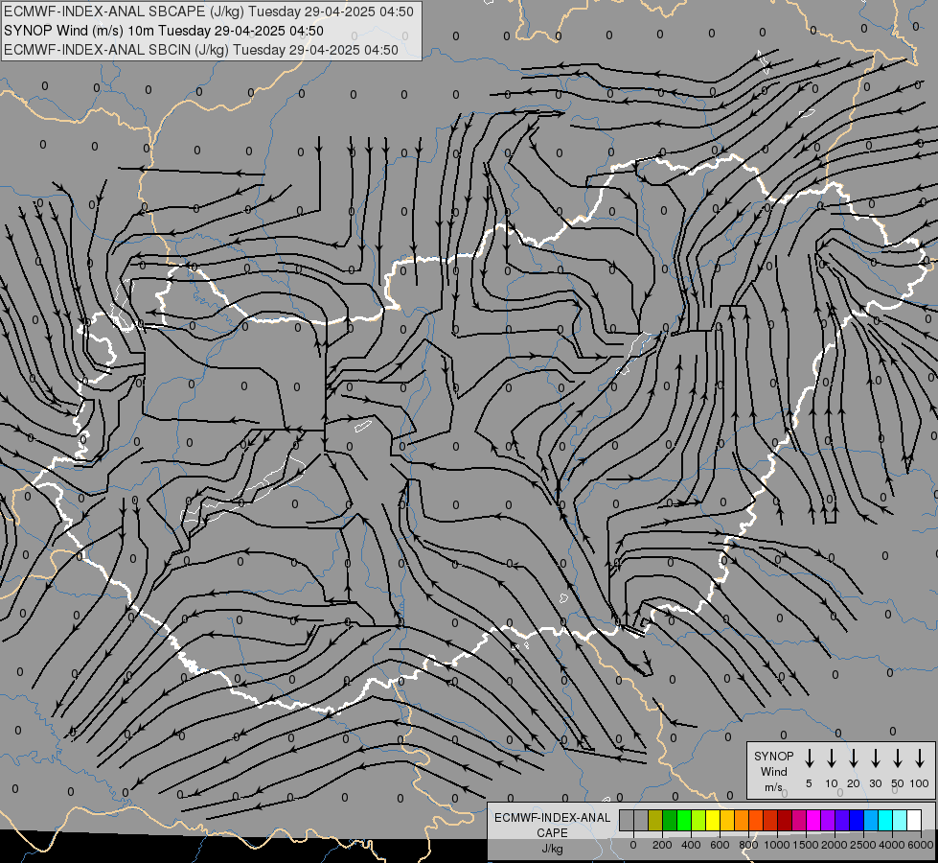Click the '1500' tick label on color scale
938x863 pixels.
pyautogui.click(x=805, y=845)
